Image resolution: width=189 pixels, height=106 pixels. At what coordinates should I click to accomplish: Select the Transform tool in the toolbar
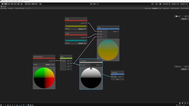[x=18, y=4]
